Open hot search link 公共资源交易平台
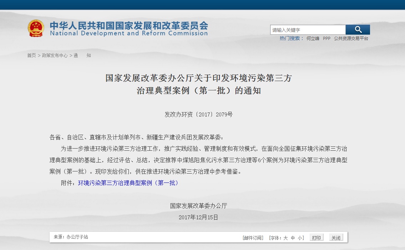The image size is (405, 250). [351, 39]
